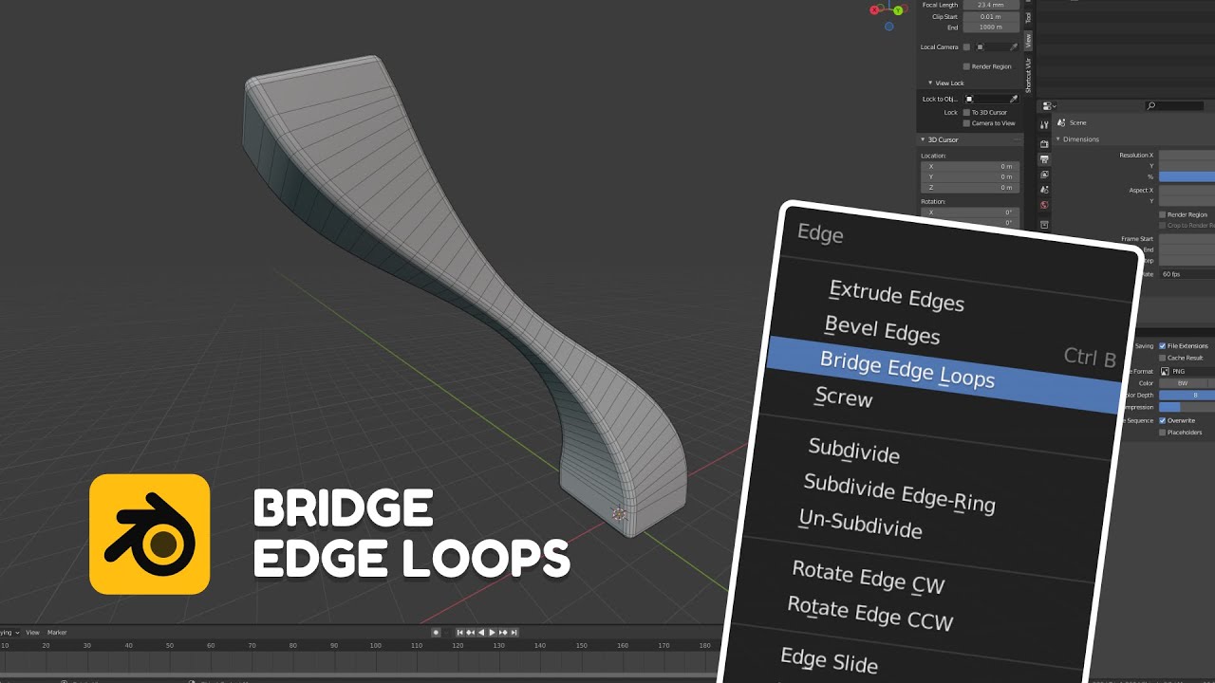
Task: Choose Subdivide Edge-Ring menu entry
Action: [899, 493]
